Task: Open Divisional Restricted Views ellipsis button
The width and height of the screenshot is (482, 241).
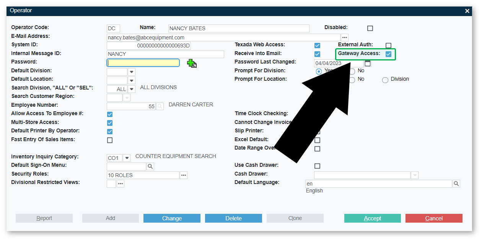Action: pyautogui.click(x=120, y=184)
